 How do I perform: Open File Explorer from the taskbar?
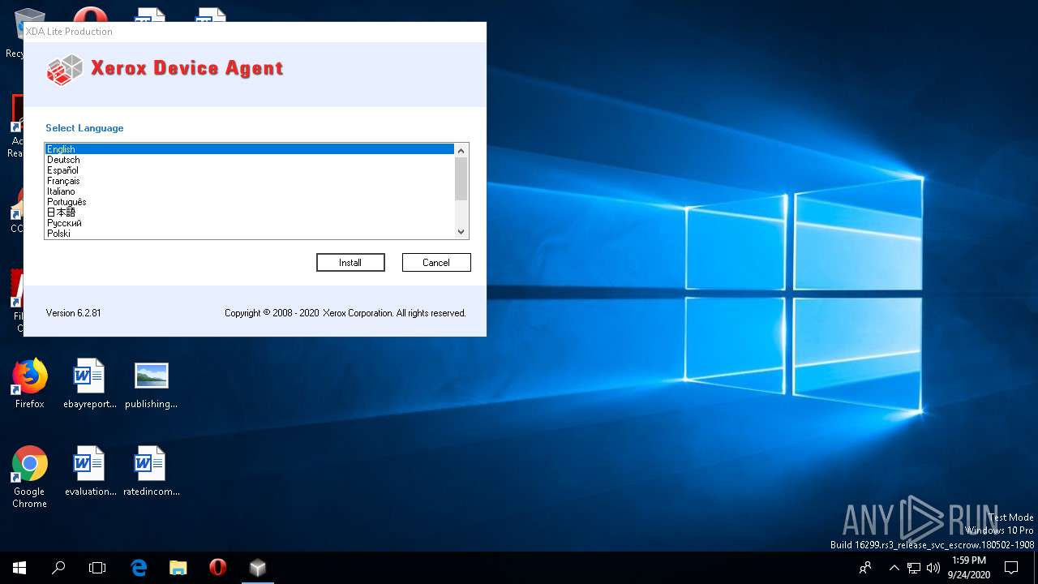[178, 568]
